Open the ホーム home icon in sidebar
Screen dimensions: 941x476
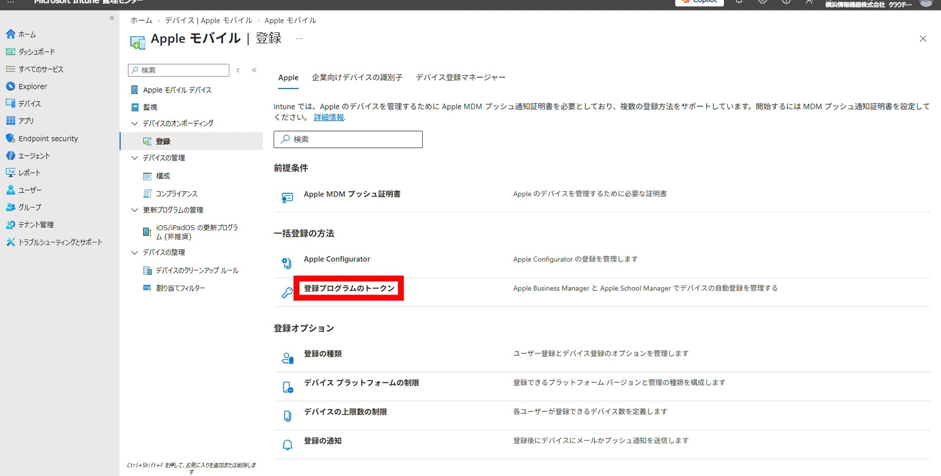pyautogui.click(x=10, y=34)
